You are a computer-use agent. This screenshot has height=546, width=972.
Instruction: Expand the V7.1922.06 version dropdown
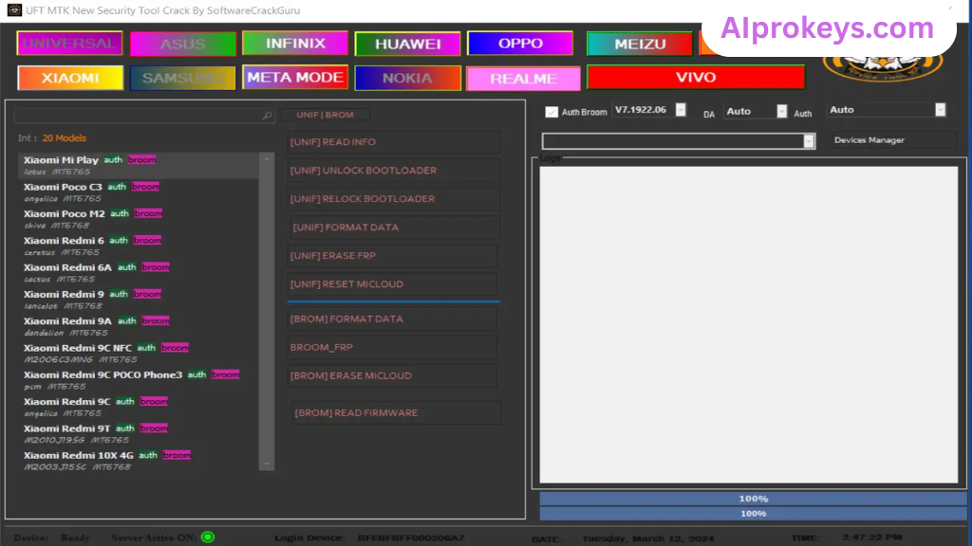point(681,110)
